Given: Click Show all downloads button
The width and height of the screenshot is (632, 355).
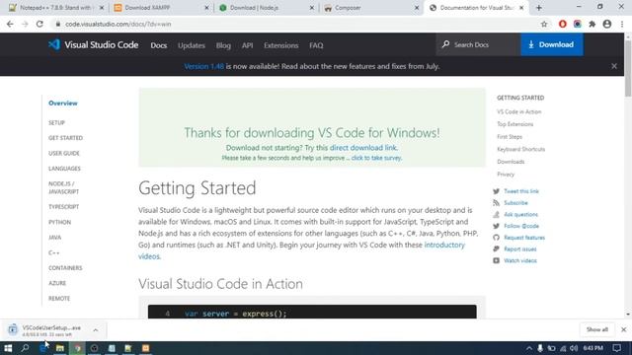Looking at the screenshot, I should [x=596, y=329].
